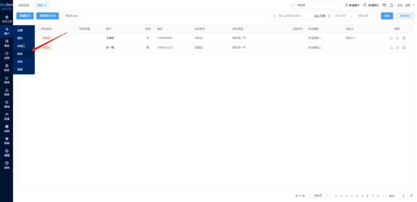Open 事务 sidebar section
Viewport: 417px width, 202px height.
point(7,43)
